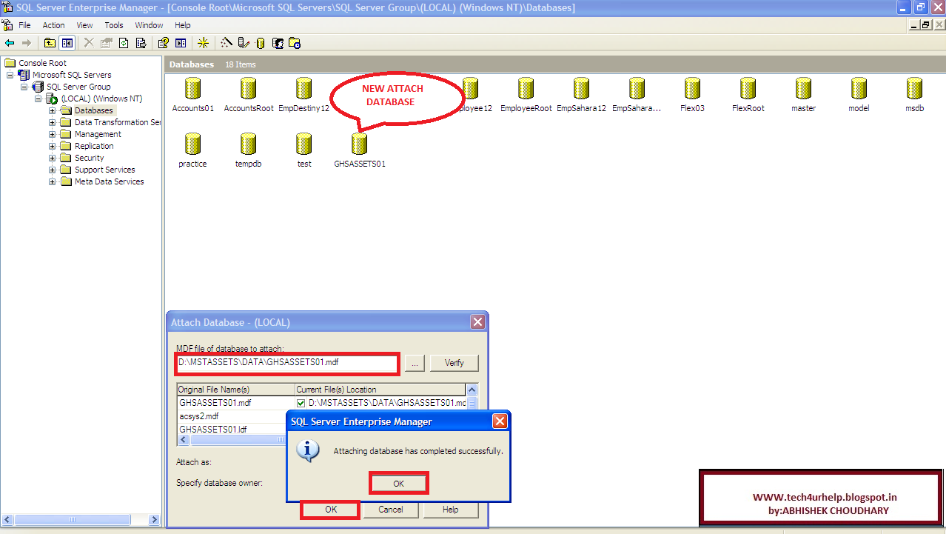Close the success message box
Image resolution: width=946 pixels, height=534 pixels.
500,421
